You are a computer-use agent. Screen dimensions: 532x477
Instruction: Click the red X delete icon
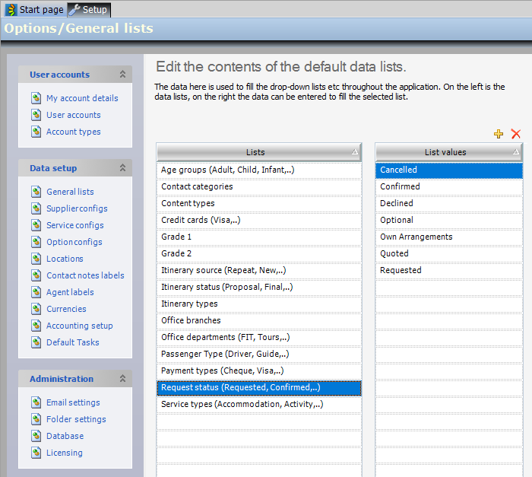[x=516, y=134]
